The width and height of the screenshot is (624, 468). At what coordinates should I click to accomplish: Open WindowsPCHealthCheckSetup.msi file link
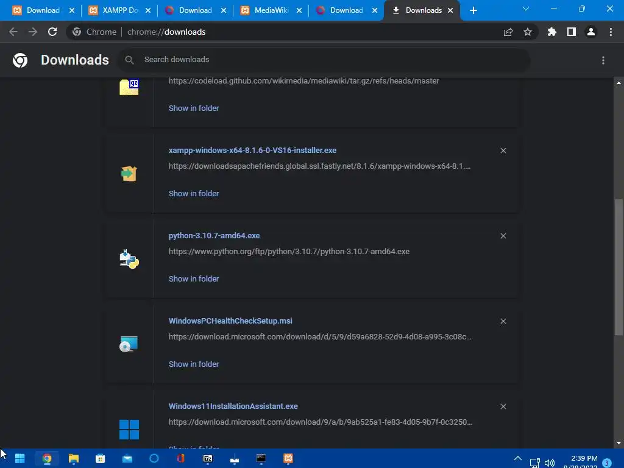[x=230, y=321]
